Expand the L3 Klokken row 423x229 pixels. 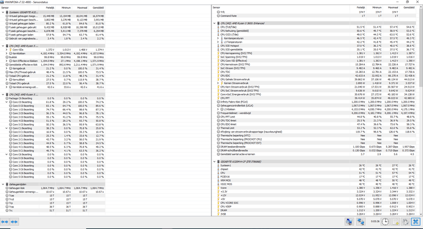tap(218, 110)
